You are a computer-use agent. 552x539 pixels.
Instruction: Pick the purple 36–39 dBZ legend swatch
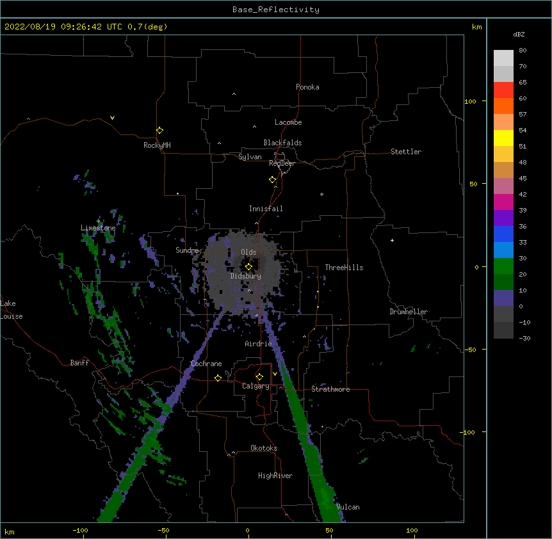coord(503,218)
